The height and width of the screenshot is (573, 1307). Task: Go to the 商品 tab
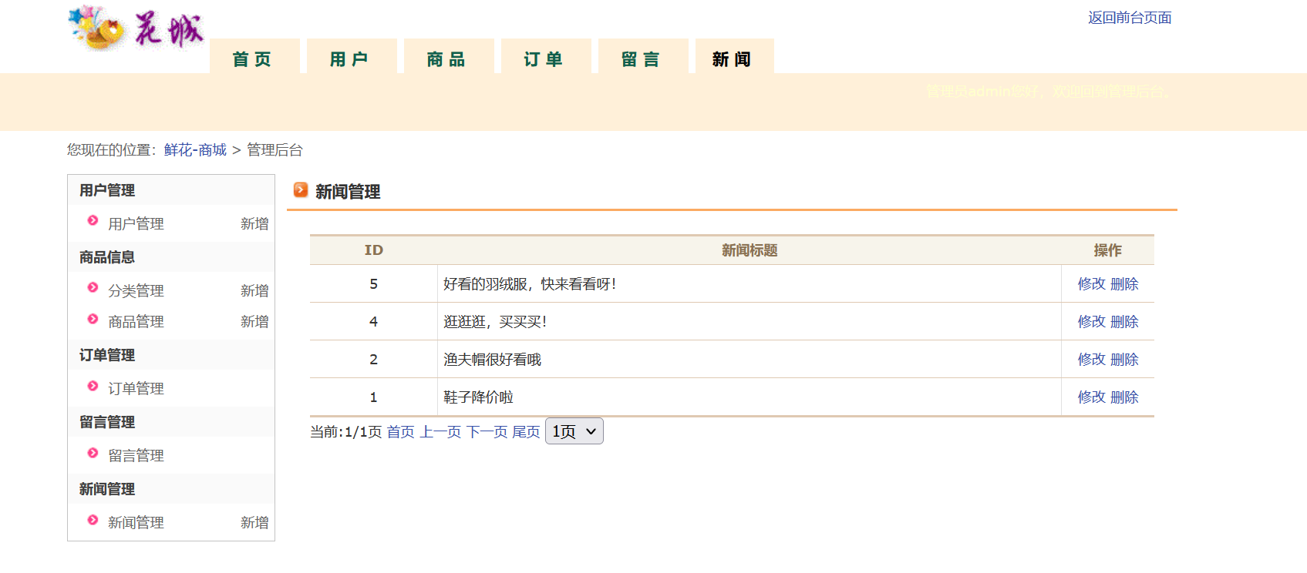click(449, 57)
